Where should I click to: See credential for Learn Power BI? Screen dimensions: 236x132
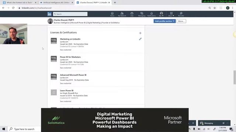[x=66, y=101]
